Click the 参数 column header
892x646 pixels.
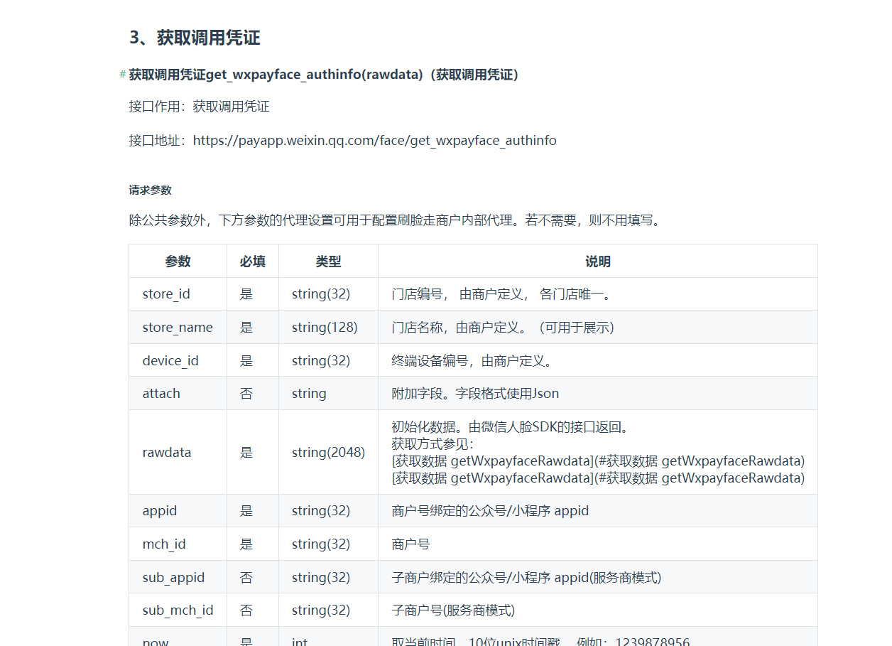[178, 262]
